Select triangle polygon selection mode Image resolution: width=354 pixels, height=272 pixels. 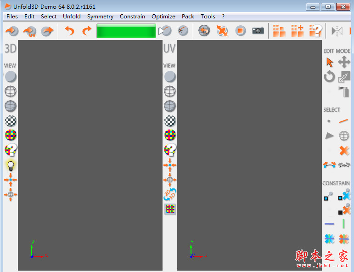click(329, 136)
